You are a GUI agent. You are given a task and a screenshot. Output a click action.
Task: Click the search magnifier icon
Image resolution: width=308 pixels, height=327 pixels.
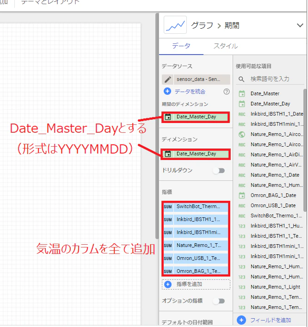pyautogui.click(x=241, y=80)
